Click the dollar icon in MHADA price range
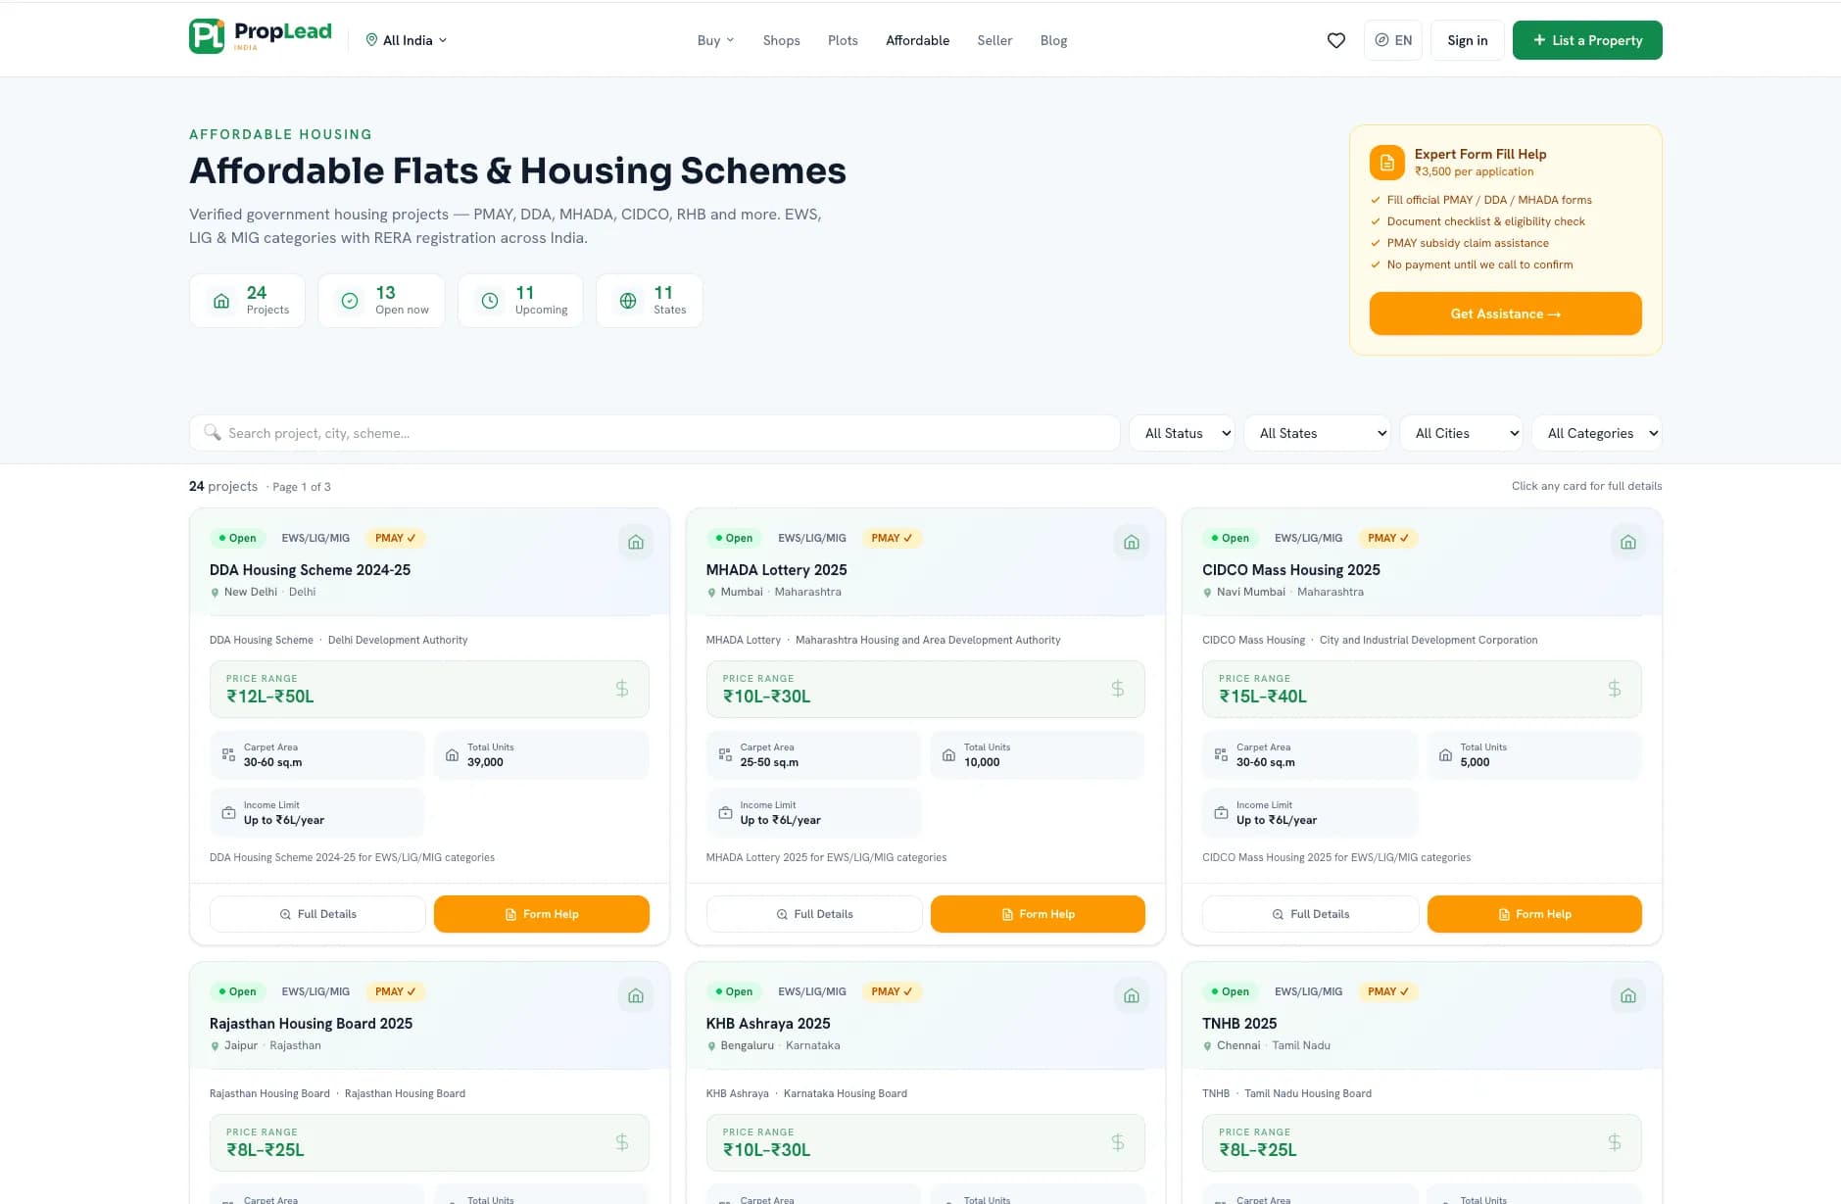This screenshot has width=1841, height=1204. [1118, 689]
